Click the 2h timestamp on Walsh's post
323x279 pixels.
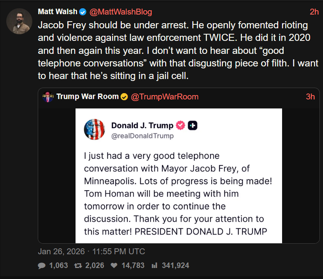(x=314, y=12)
